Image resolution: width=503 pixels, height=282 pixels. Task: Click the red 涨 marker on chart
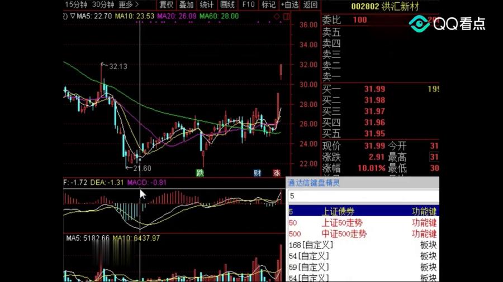pyautogui.click(x=276, y=173)
